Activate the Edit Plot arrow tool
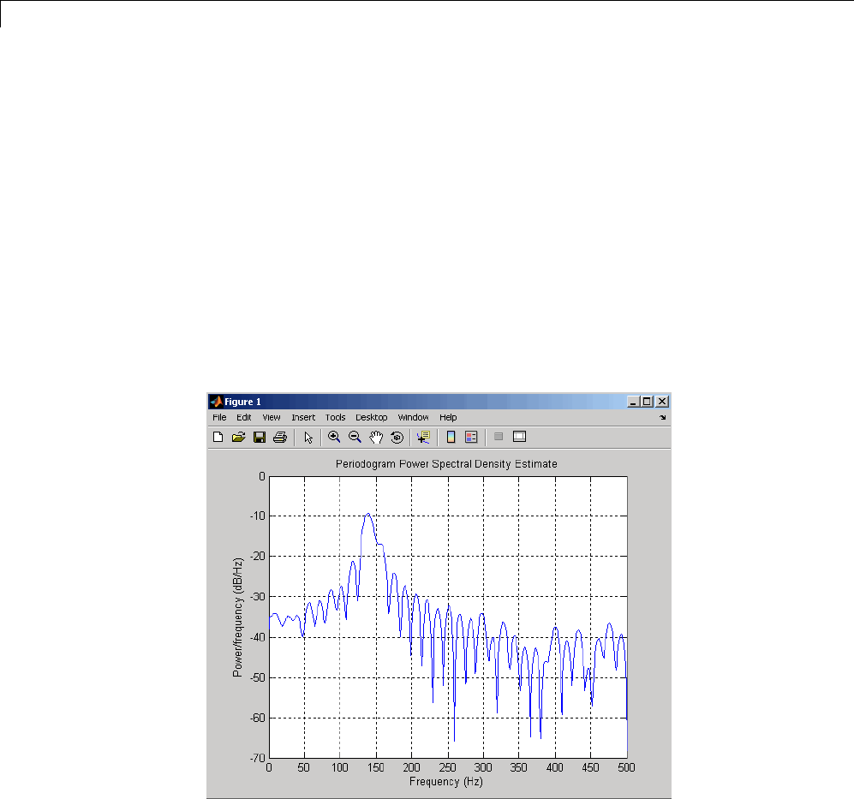This screenshot has height=799, width=854. pyautogui.click(x=308, y=438)
